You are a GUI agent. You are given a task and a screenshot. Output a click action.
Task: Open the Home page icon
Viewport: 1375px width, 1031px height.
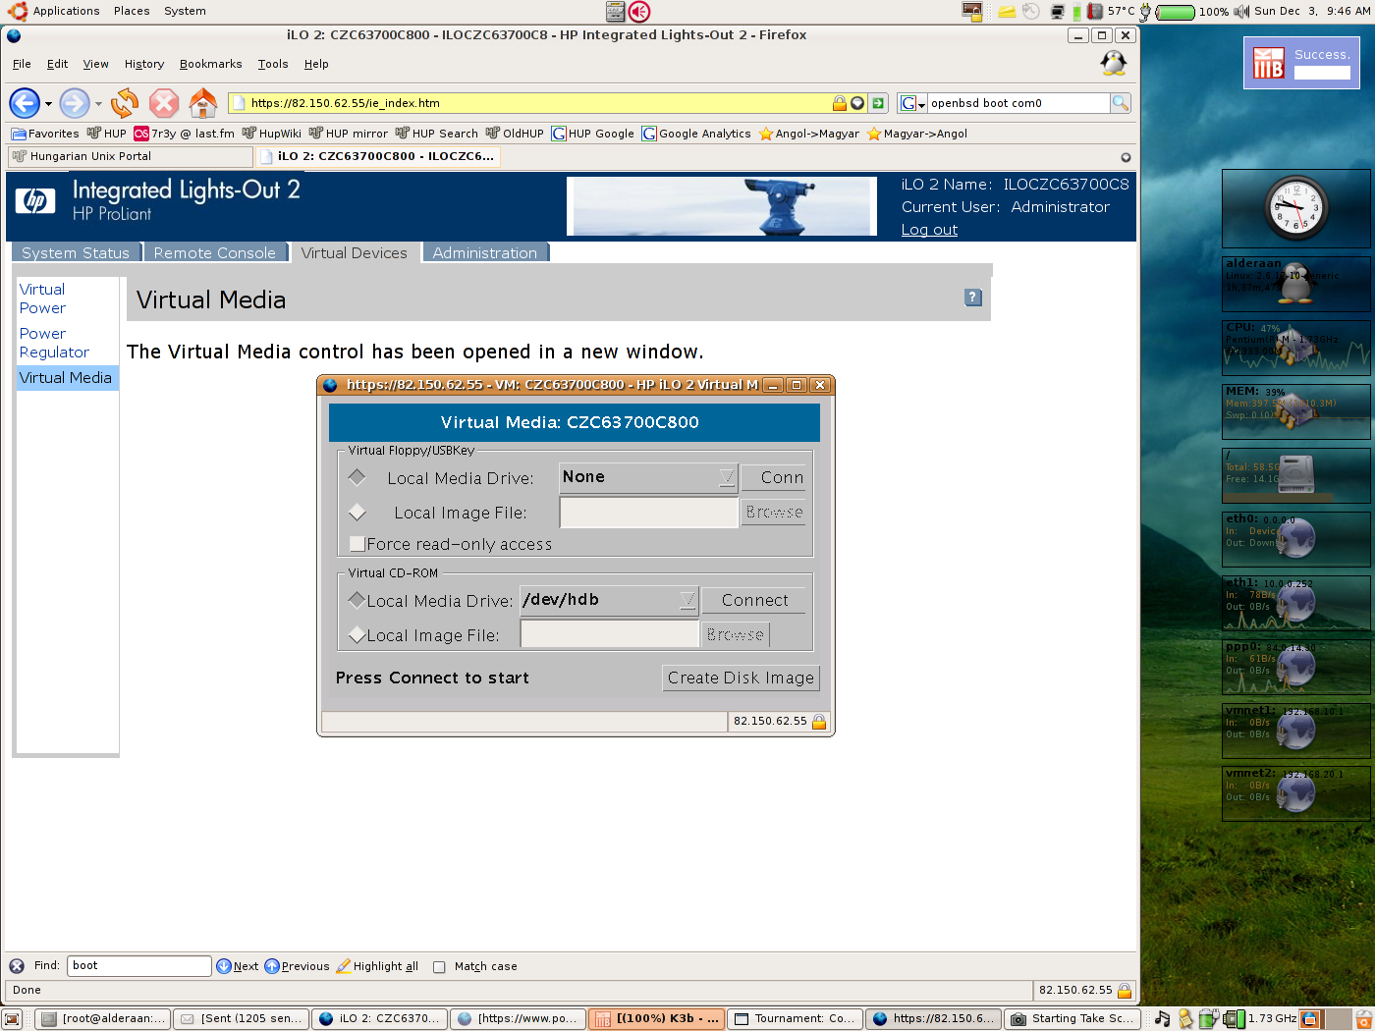click(203, 103)
